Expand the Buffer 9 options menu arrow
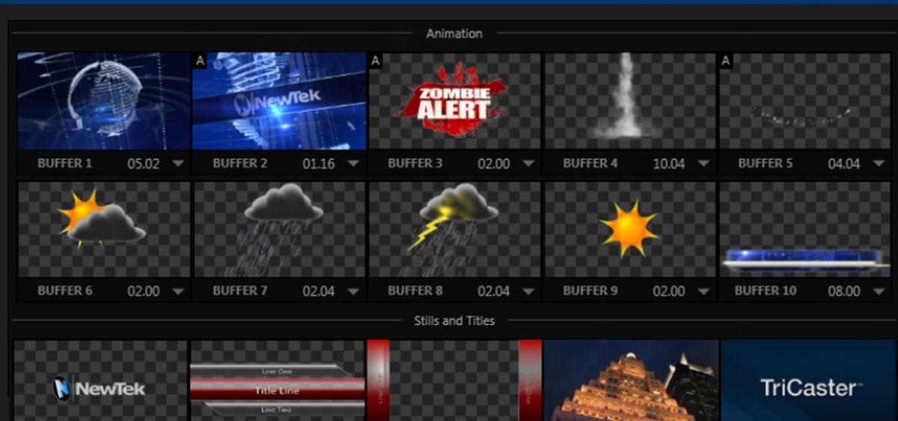 tap(703, 292)
